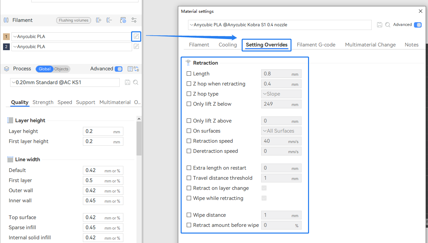
Task: Add a filament with the plus icon
Action: pos(98,20)
